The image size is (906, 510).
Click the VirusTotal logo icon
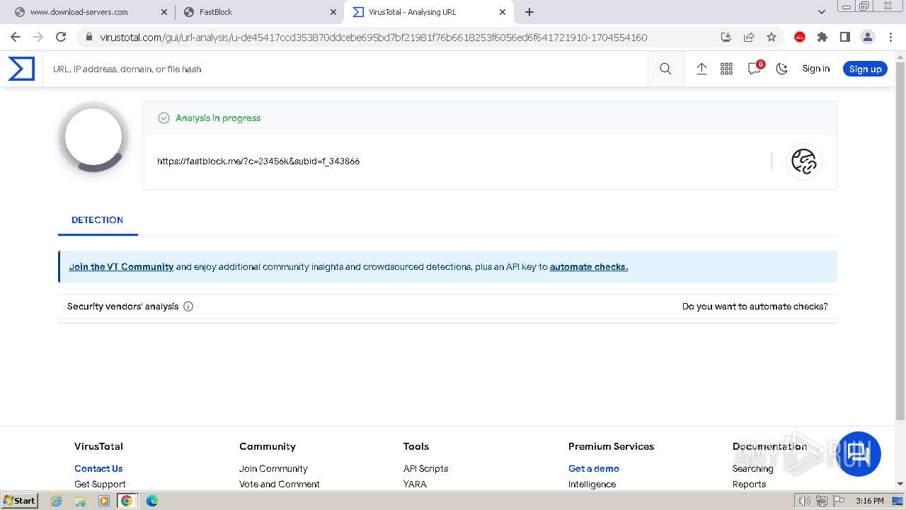tap(21, 69)
